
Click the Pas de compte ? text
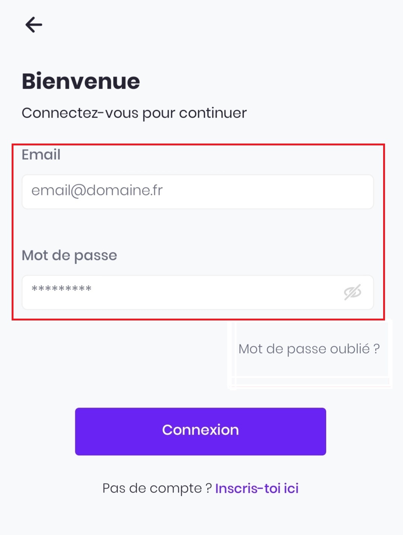157,488
